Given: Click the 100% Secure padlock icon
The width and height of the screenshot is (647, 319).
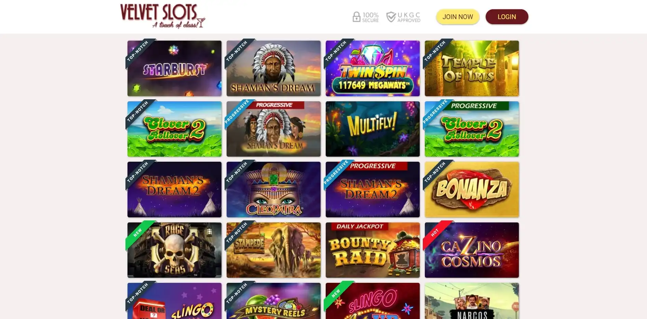Looking at the screenshot, I should [356, 17].
